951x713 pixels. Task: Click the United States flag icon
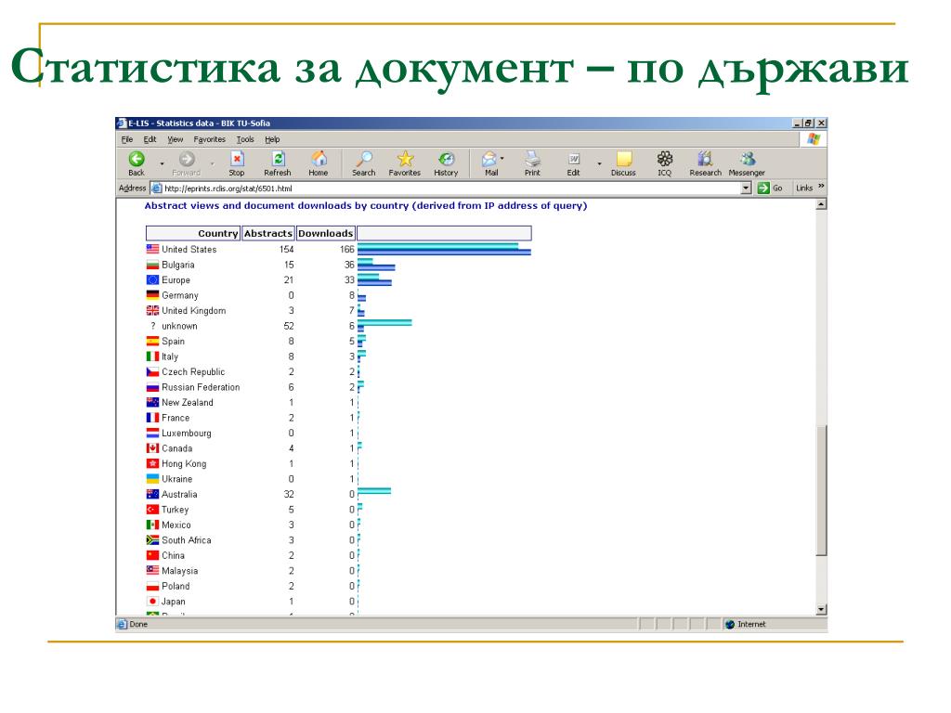(x=152, y=249)
